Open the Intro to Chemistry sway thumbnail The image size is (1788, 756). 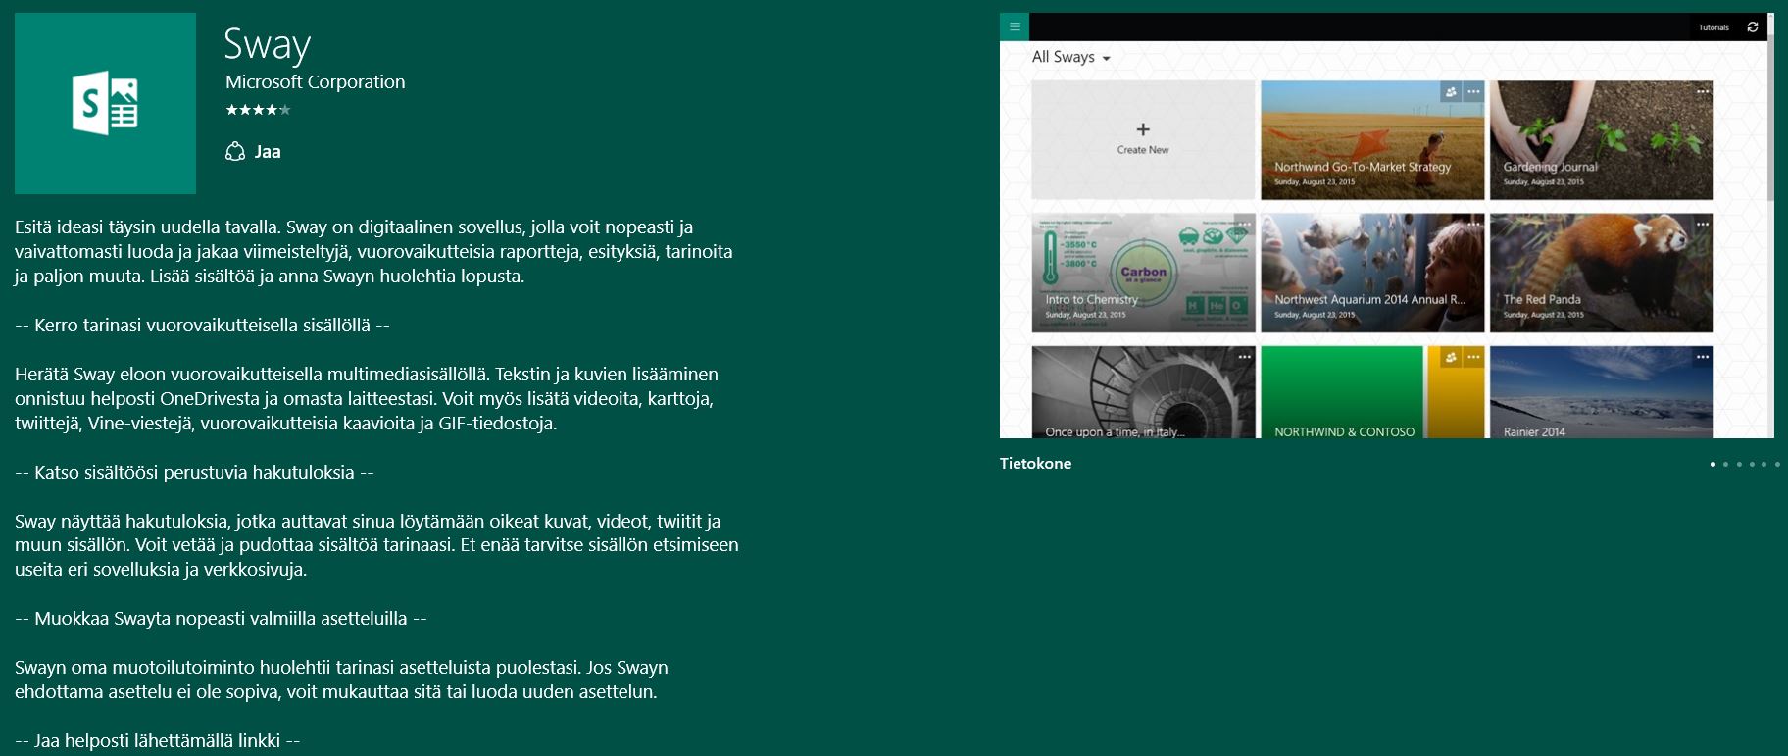click(1143, 273)
